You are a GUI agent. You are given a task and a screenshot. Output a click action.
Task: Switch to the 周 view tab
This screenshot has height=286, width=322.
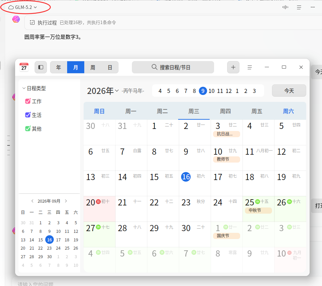point(92,67)
